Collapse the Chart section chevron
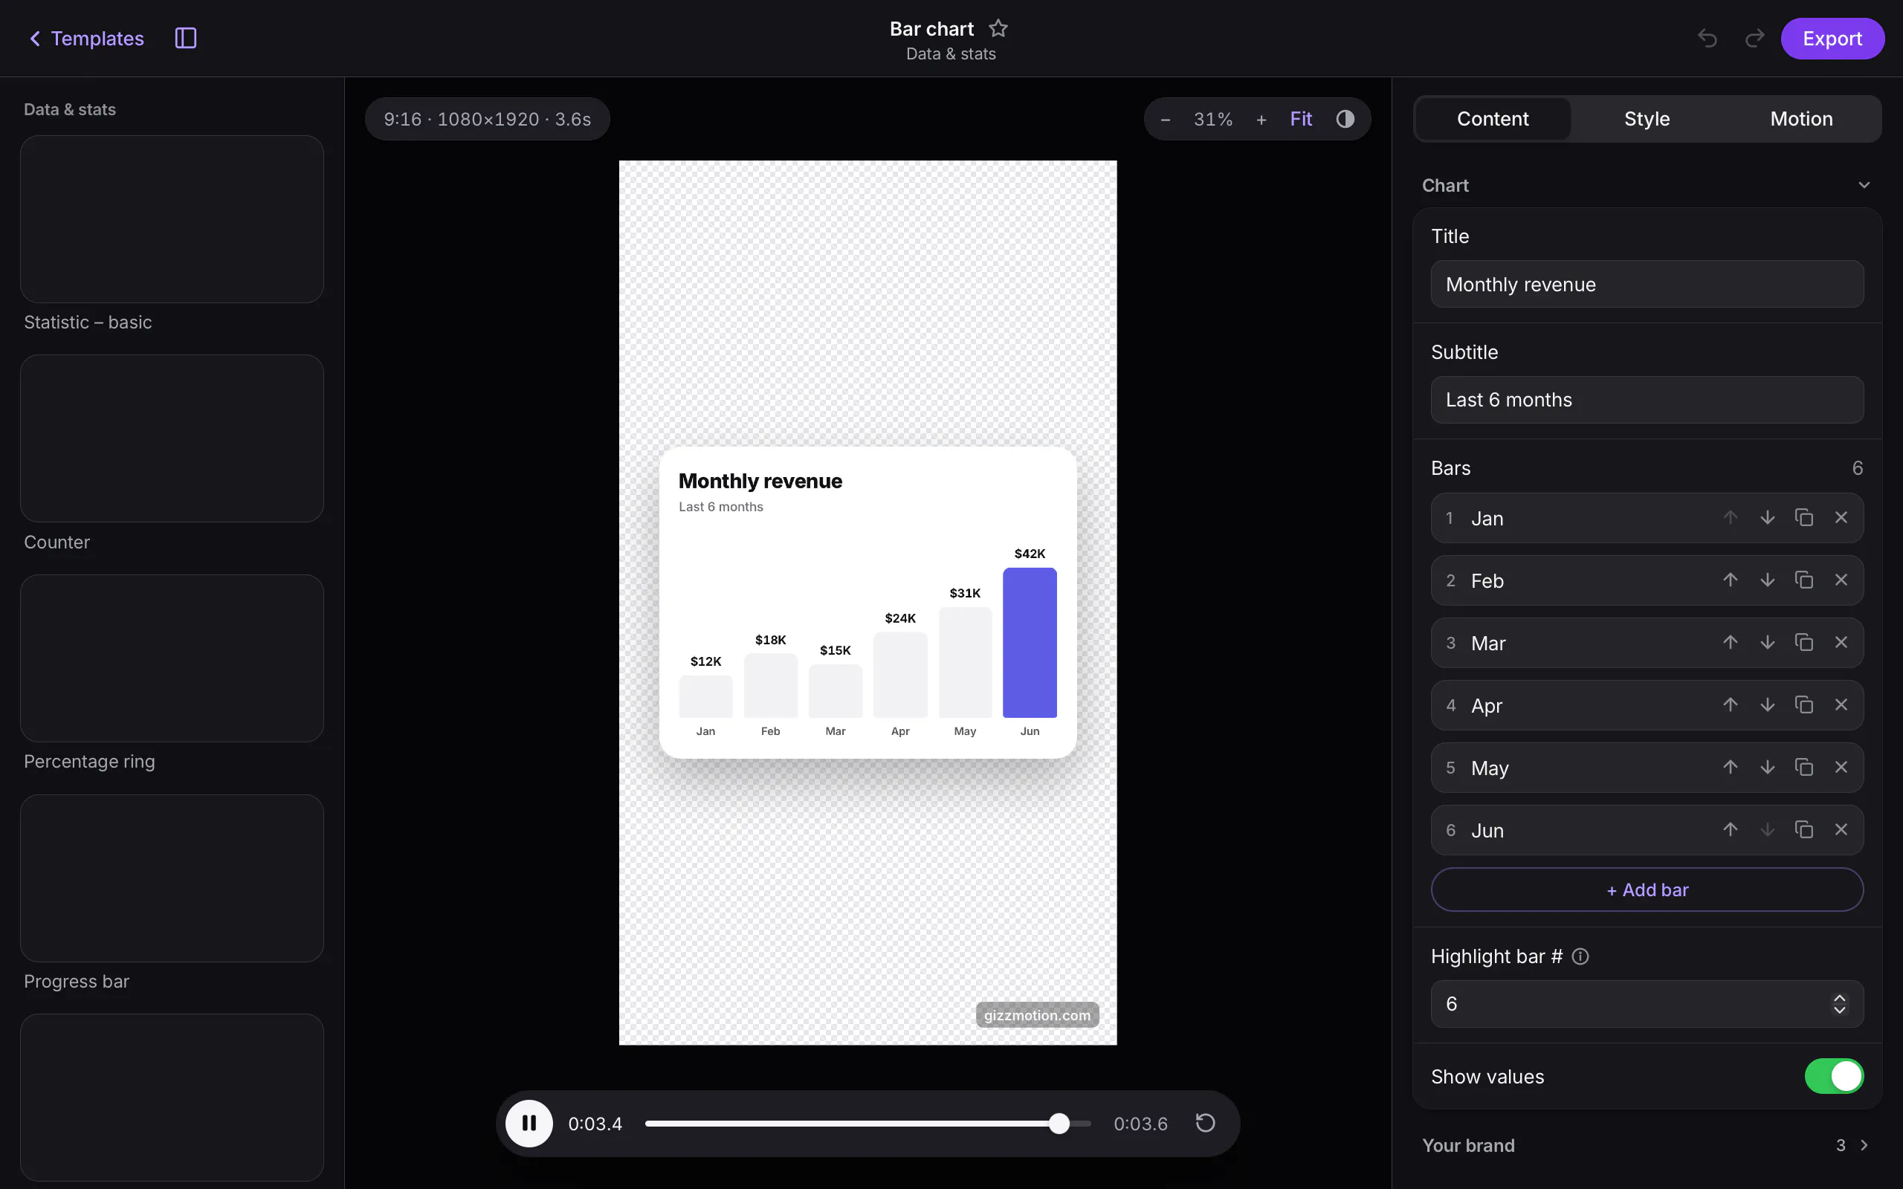The height and width of the screenshot is (1189, 1903). point(1864,186)
